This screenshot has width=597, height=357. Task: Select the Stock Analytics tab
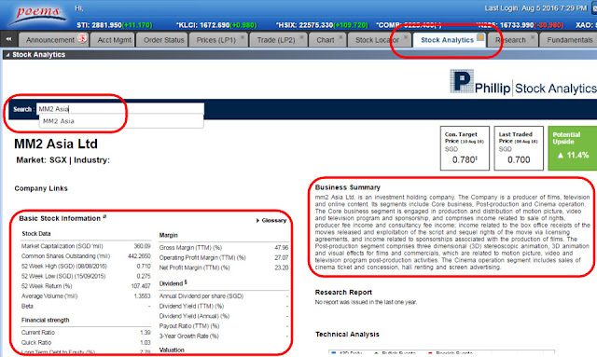coord(447,40)
